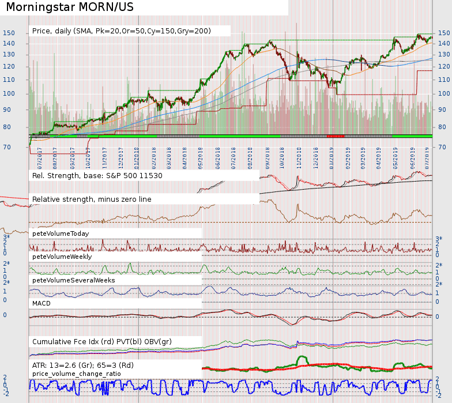452x403 pixels.
Task: Click the 12/2018 date axis label
Action: click(x=316, y=158)
